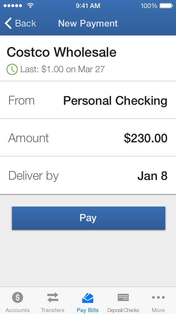The height and width of the screenshot is (314, 176).
Task: Tap the back chevron arrow
Action: [8, 23]
